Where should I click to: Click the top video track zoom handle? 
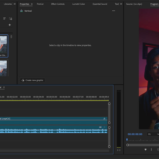tap(109, 103)
